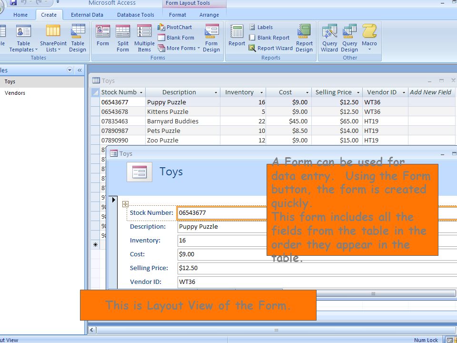Screen dimensions: 457x343
Task: Open Query Design
Action: tap(349, 39)
